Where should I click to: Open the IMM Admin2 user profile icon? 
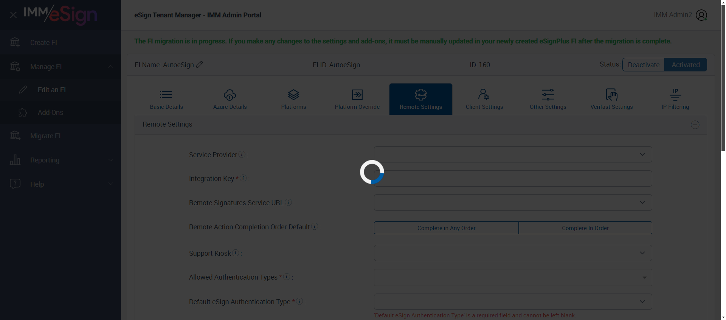tap(701, 15)
